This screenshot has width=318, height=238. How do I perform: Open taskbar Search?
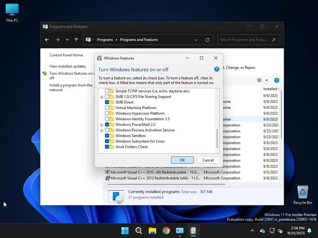point(139,231)
